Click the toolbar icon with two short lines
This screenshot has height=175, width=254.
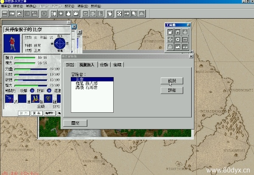click(27, 14)
